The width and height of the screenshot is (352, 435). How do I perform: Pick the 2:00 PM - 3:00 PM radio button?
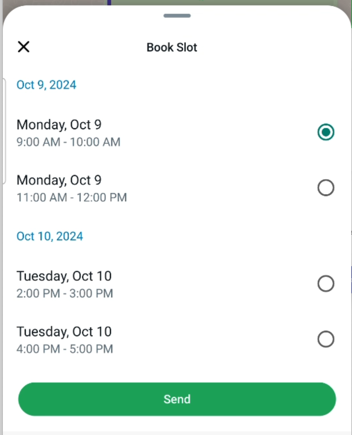(x=326, y=283)
